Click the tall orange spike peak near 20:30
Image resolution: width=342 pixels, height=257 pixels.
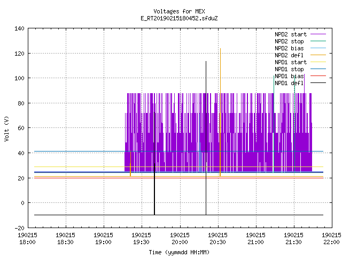pos(220,49)
